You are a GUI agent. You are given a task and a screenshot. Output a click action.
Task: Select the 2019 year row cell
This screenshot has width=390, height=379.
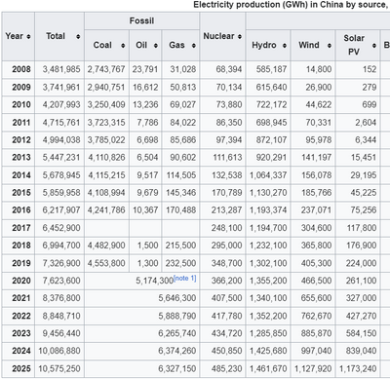pos(19,263)
